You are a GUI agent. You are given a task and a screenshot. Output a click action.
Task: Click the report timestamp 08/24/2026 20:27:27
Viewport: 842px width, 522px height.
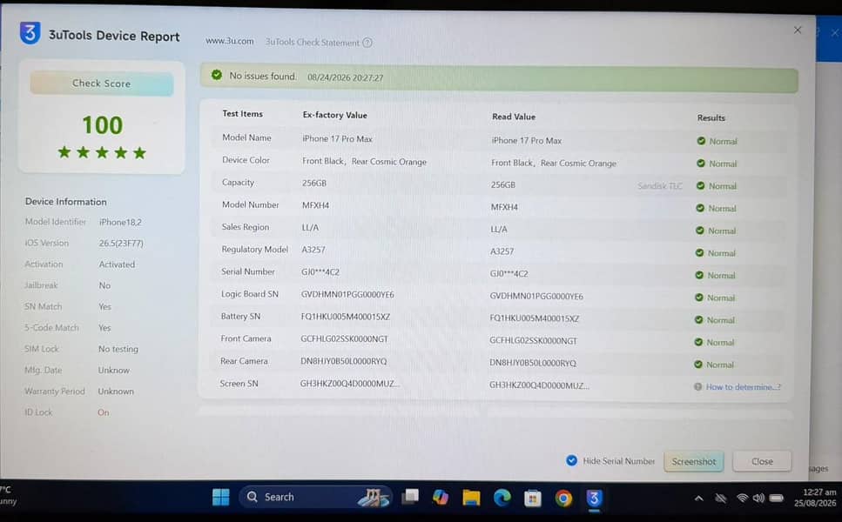pyautogui.click(x=346, y=77)
